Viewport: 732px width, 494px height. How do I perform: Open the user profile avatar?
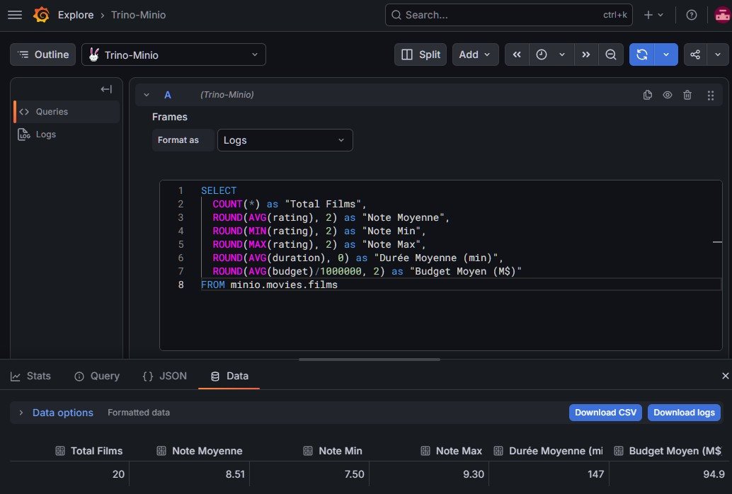click(x=722, y=15)
